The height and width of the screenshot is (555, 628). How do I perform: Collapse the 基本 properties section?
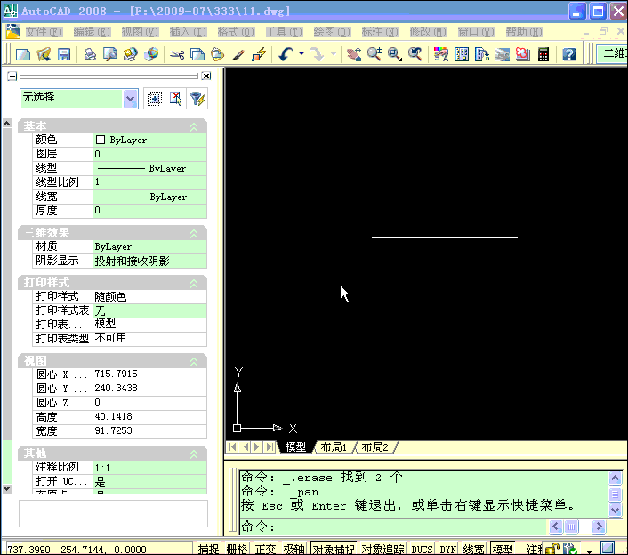pyautogui.click(x=194, y=127)
